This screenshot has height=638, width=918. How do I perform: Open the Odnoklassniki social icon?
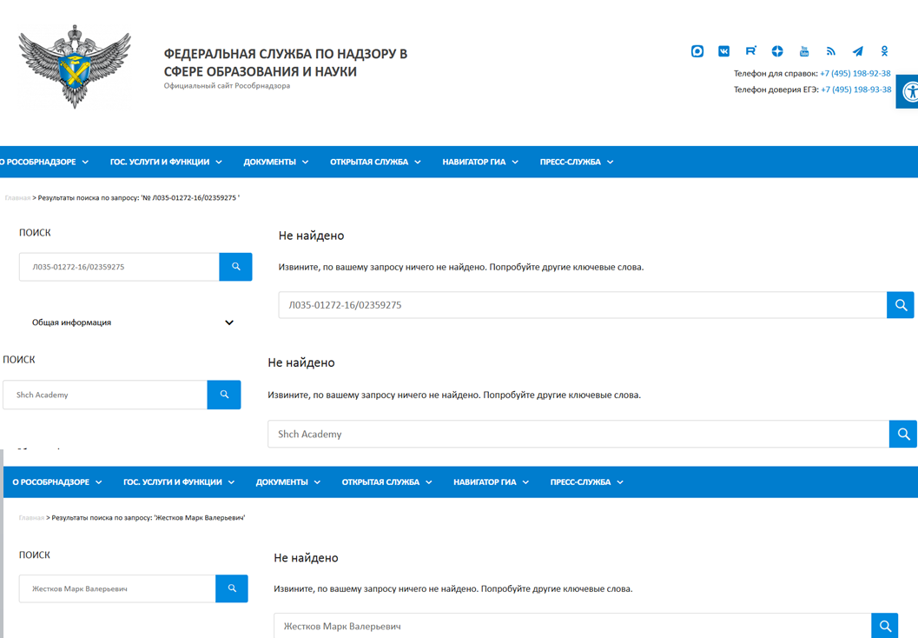[x=885, y=51]
